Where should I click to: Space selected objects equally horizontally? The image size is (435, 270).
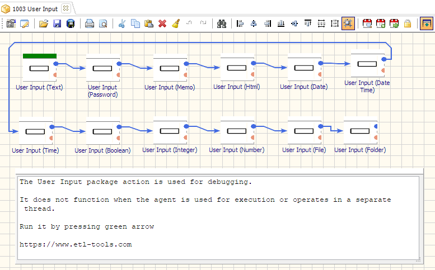click(x=321, y=23)
